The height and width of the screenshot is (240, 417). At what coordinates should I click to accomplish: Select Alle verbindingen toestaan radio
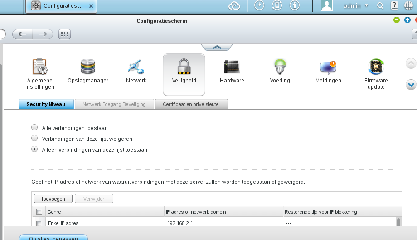[x=34, y=127]
